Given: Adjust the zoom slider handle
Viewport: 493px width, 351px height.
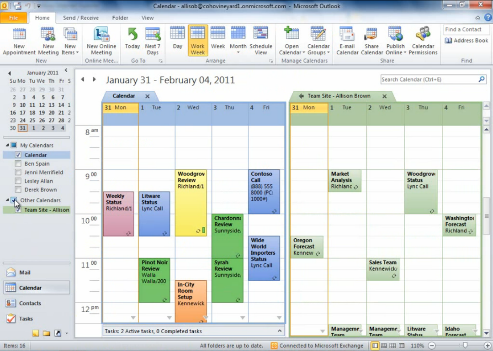Looking at the screenshot, I should point(465,346).
